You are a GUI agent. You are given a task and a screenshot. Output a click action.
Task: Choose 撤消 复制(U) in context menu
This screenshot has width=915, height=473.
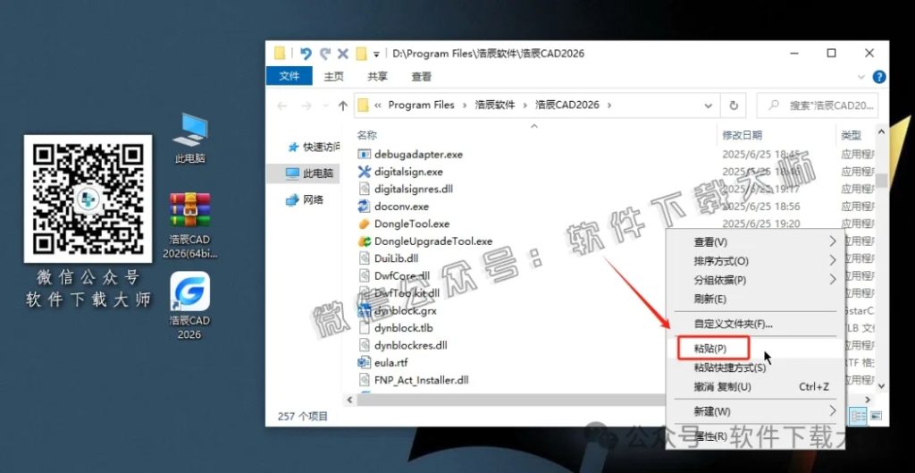click(755, 387)
